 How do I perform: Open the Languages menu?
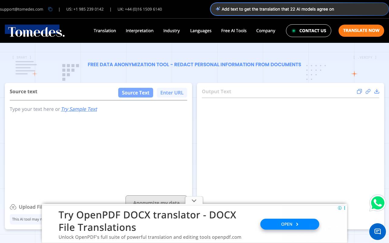click(201, 31)
